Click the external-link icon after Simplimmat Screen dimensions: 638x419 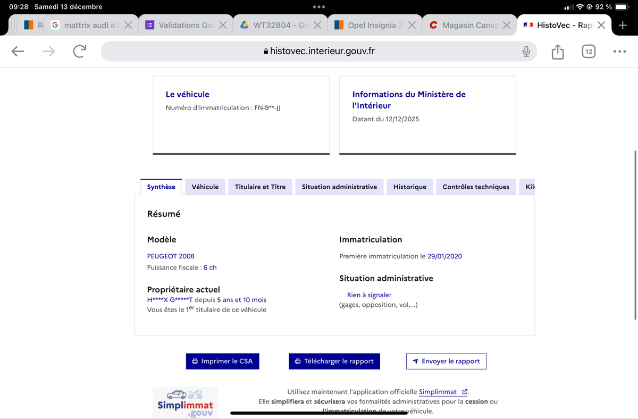click(465, 392)
